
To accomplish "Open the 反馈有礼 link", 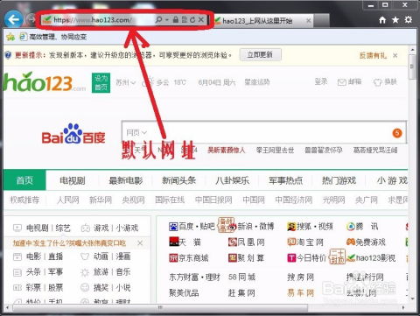I will [373, 55].
